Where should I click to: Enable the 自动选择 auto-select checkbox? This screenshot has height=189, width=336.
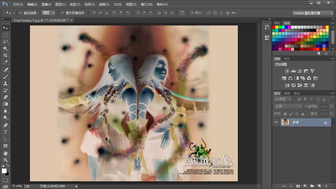(20, 13)
